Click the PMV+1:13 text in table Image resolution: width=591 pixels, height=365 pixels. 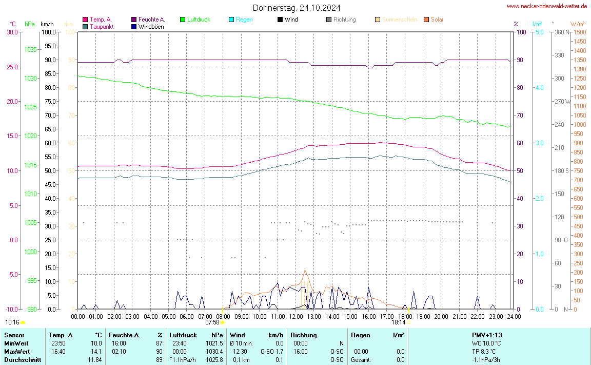(x=487, y=335)
